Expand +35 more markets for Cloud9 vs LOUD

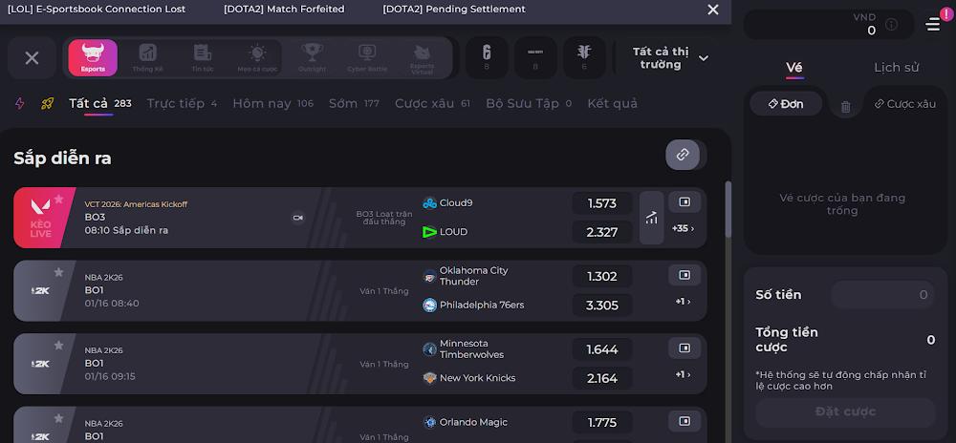click(684, 229)
